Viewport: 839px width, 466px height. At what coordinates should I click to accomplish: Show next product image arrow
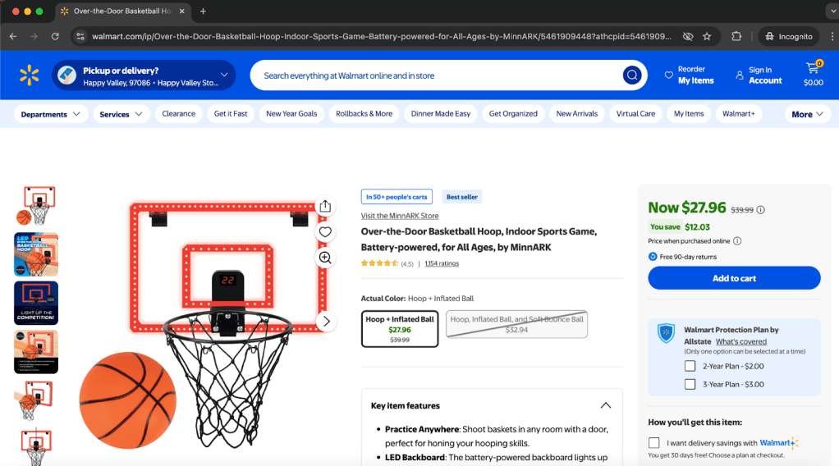(326, 322)
